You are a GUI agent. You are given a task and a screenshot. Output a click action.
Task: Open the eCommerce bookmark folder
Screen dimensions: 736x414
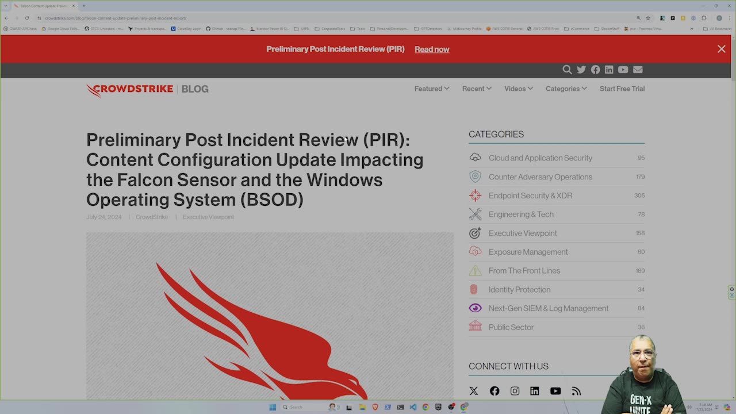[x=577, y=28]
